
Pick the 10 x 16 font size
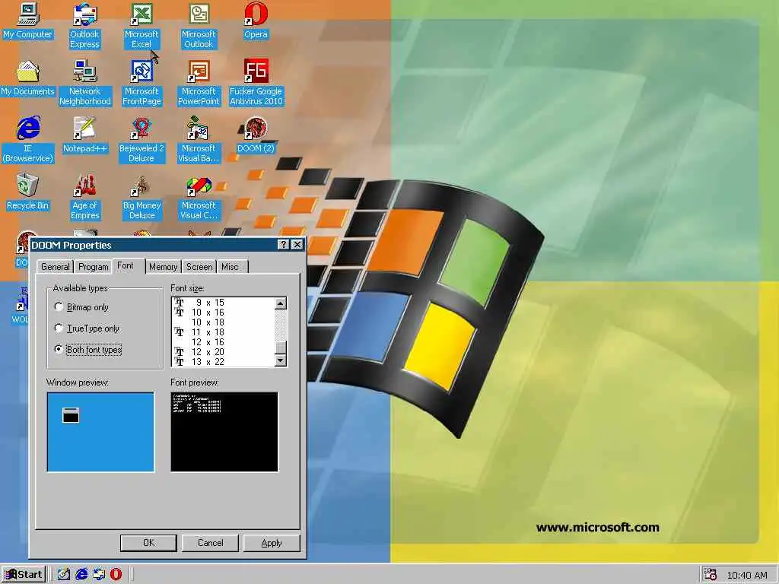click(x=223, y=313)
